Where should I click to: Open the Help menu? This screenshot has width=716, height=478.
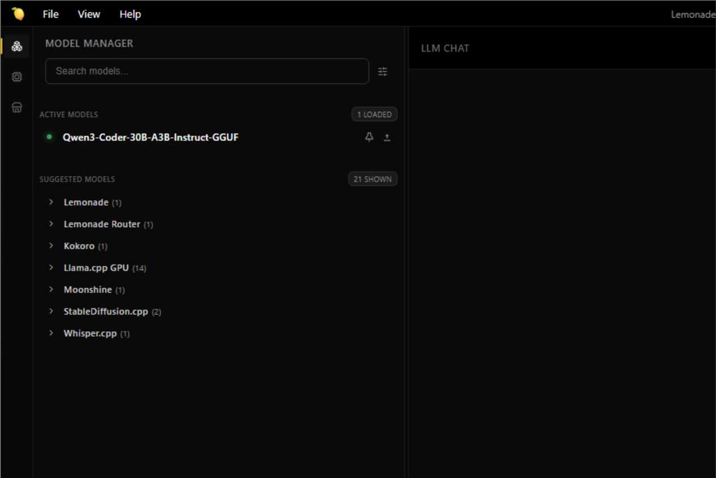[x=130, y=14]
